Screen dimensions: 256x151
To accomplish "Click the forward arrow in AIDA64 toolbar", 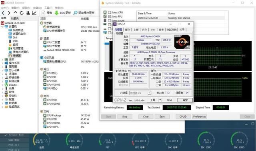I will (x=9, y=13).
